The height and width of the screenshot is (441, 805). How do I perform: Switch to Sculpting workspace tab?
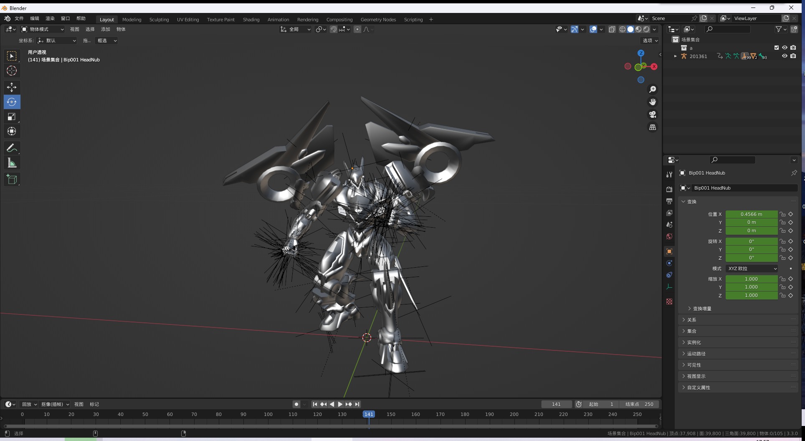tap(159, 20)
